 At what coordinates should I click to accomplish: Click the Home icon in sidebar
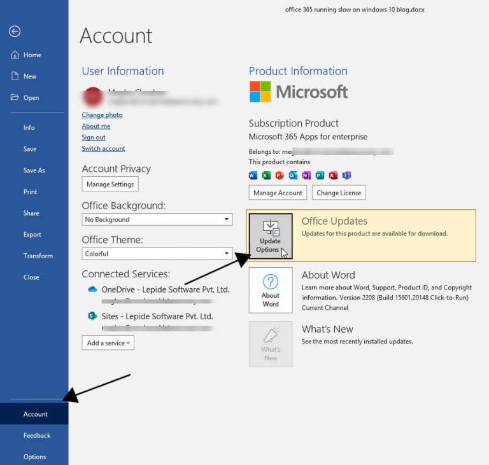point(15,55)
